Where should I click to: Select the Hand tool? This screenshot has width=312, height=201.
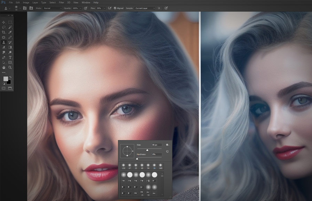(4, 67)
